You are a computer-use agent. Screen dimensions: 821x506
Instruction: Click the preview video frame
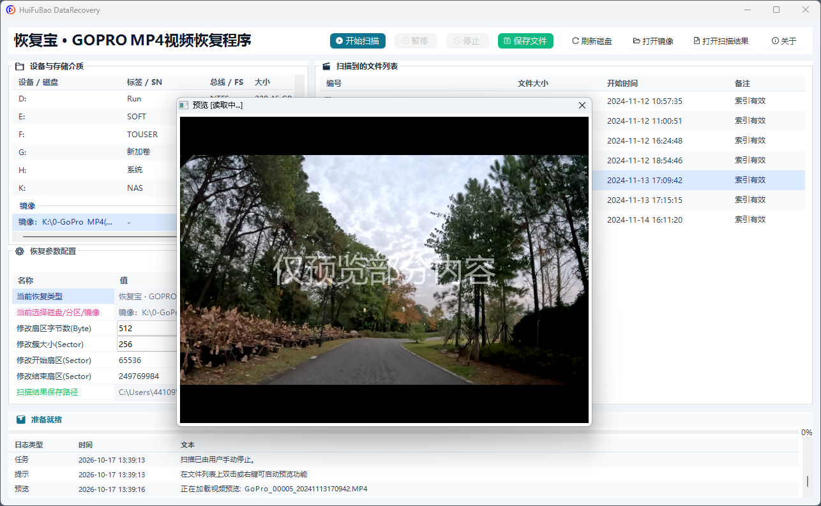384,270
